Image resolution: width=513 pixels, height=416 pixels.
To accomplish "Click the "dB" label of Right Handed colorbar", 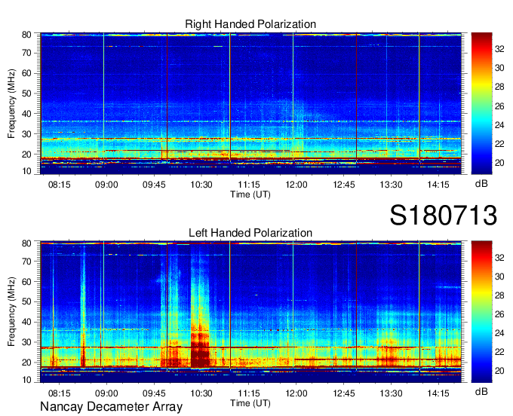I will coord(481,184).
